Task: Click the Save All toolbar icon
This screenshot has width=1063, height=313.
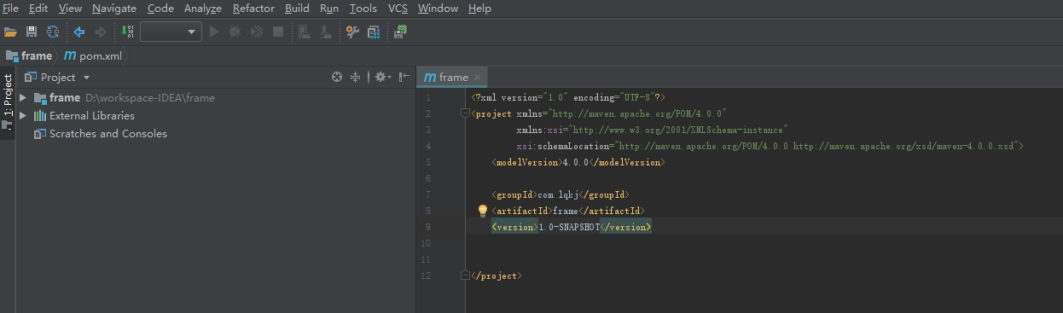Action: (32, 32)
